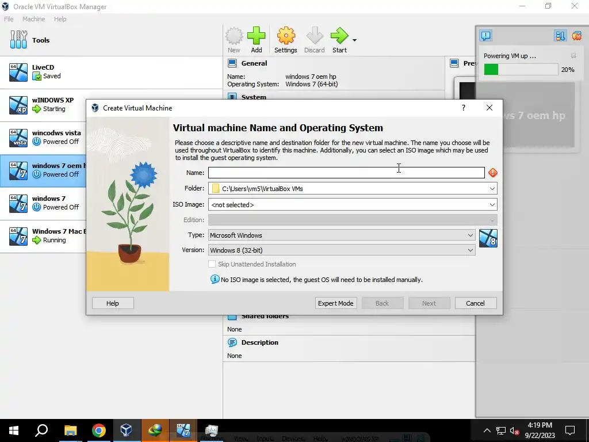Screen dimensions: 589x442
Task: Open the taskbar Search icon
Action: tap(41, 430)
